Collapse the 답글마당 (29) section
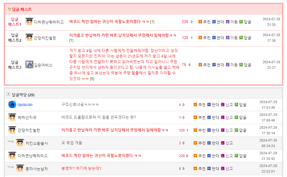The image size is (287, 177). (8, 94)
